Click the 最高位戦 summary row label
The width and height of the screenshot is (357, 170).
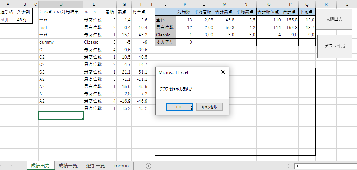166,28
